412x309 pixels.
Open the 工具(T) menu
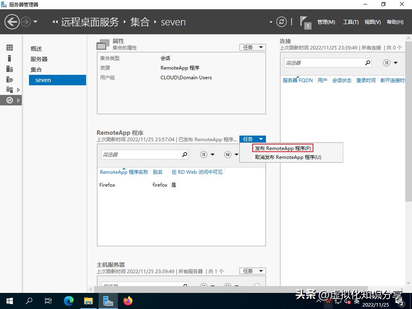click(x=350, y=22)
